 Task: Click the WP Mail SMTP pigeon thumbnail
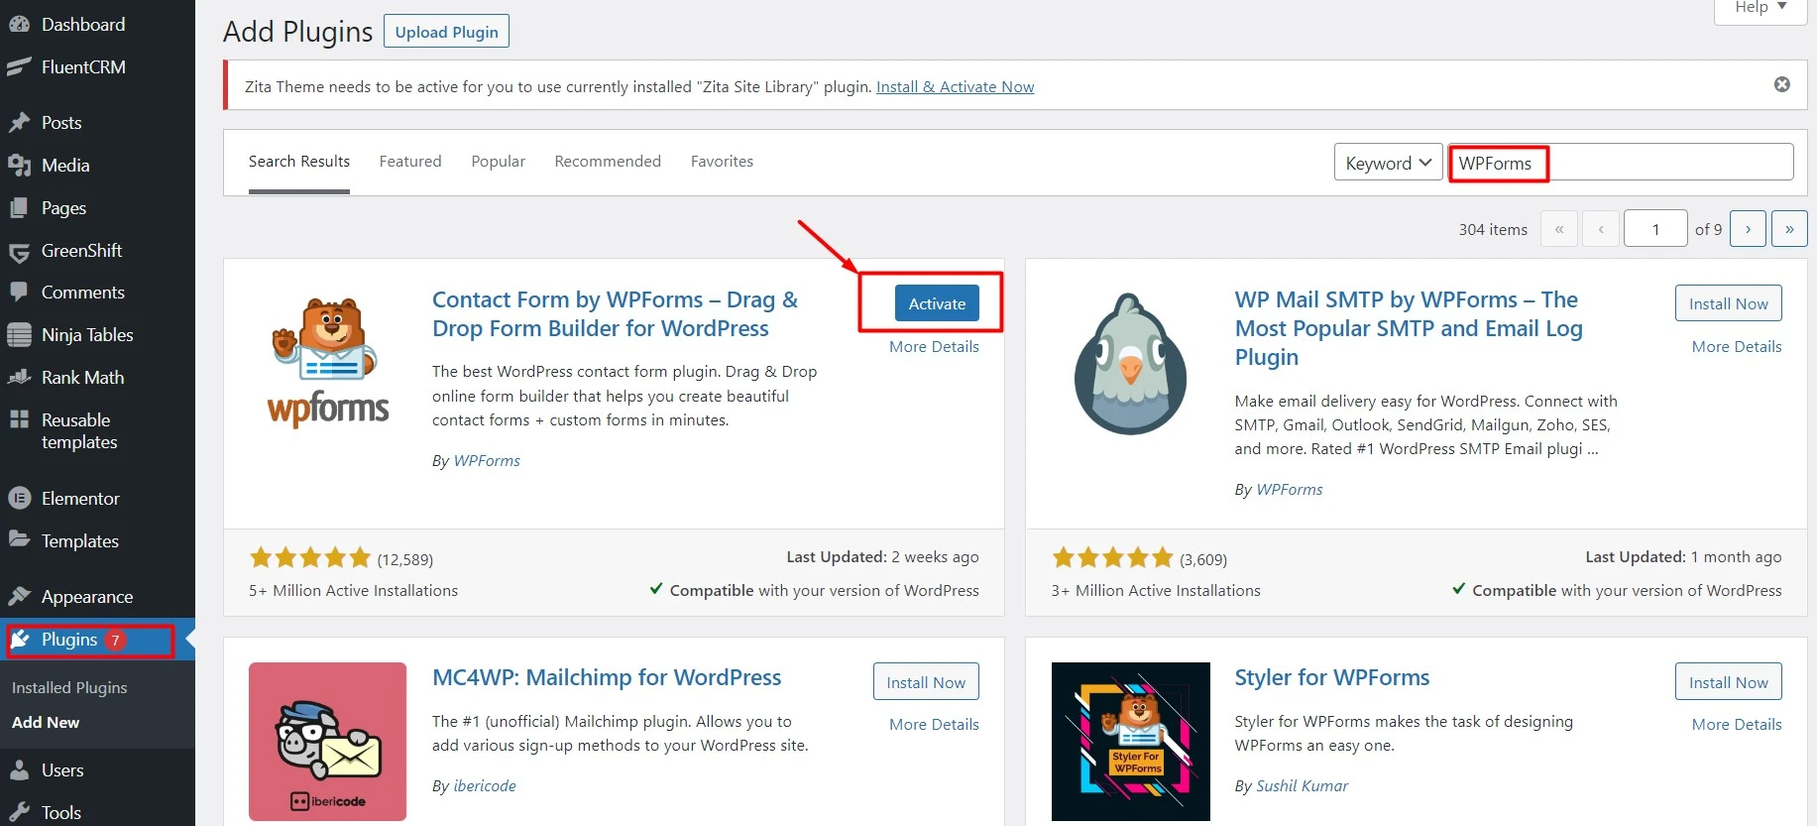pyautogui.click(x=1131, y=364)
